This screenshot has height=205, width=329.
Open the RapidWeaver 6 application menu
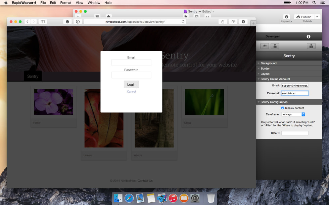(24, 3)
